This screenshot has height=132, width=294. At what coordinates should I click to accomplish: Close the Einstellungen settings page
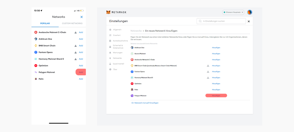click(x=249, y=21)
